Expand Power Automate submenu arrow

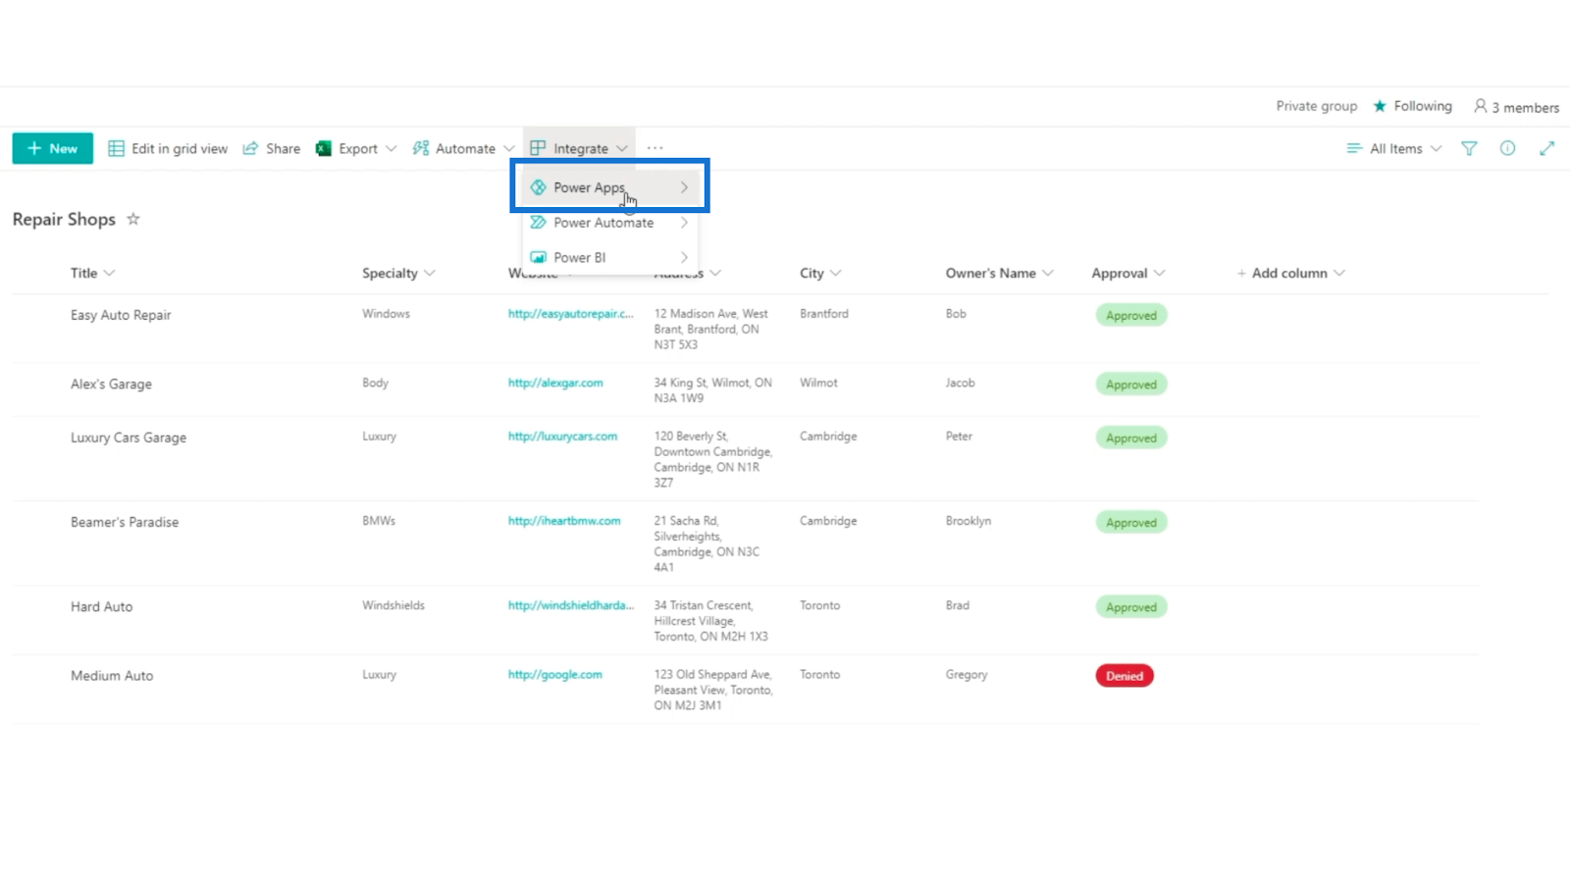(684, 223)
